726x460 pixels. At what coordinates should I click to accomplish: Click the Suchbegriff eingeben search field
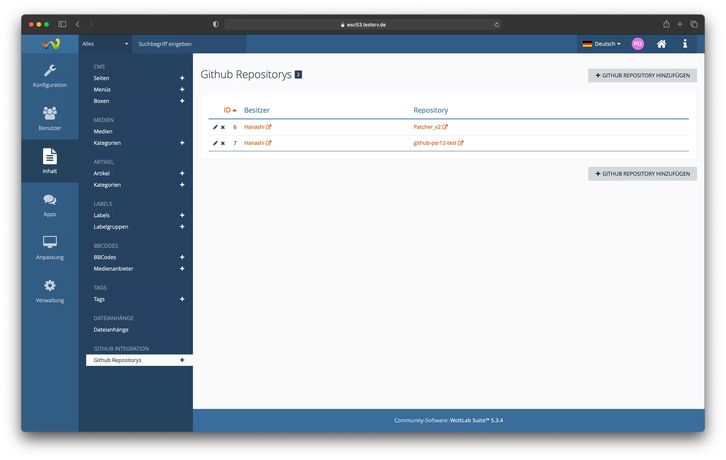coord(189,44)
